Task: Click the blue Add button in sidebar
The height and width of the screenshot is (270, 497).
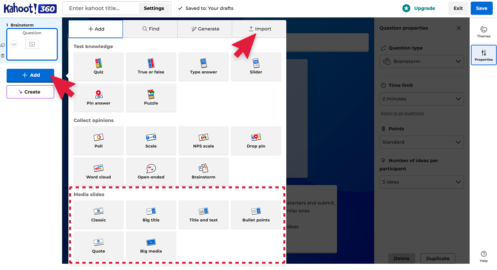Action: (30, 75)
